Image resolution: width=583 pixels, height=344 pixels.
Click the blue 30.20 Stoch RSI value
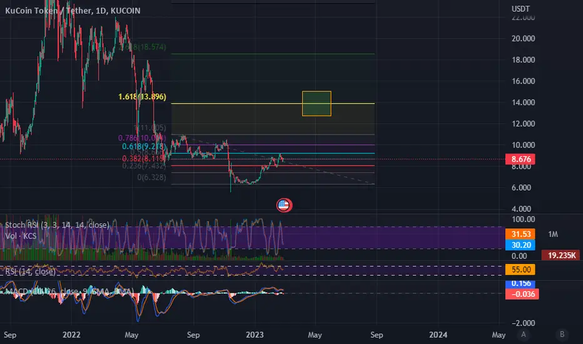click(520, 245)
